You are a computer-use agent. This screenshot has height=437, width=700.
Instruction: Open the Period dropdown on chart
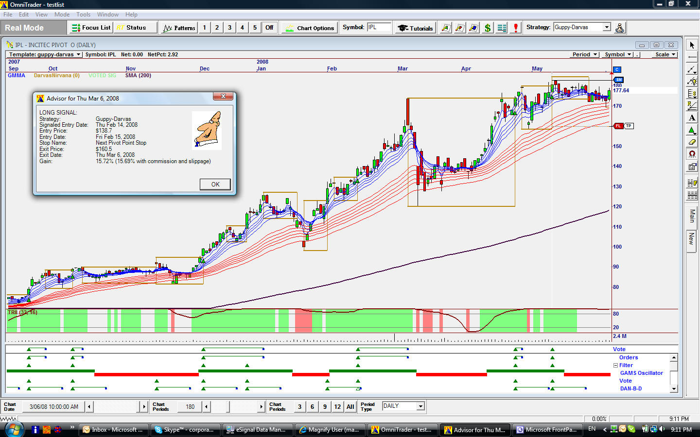[584, 54]
